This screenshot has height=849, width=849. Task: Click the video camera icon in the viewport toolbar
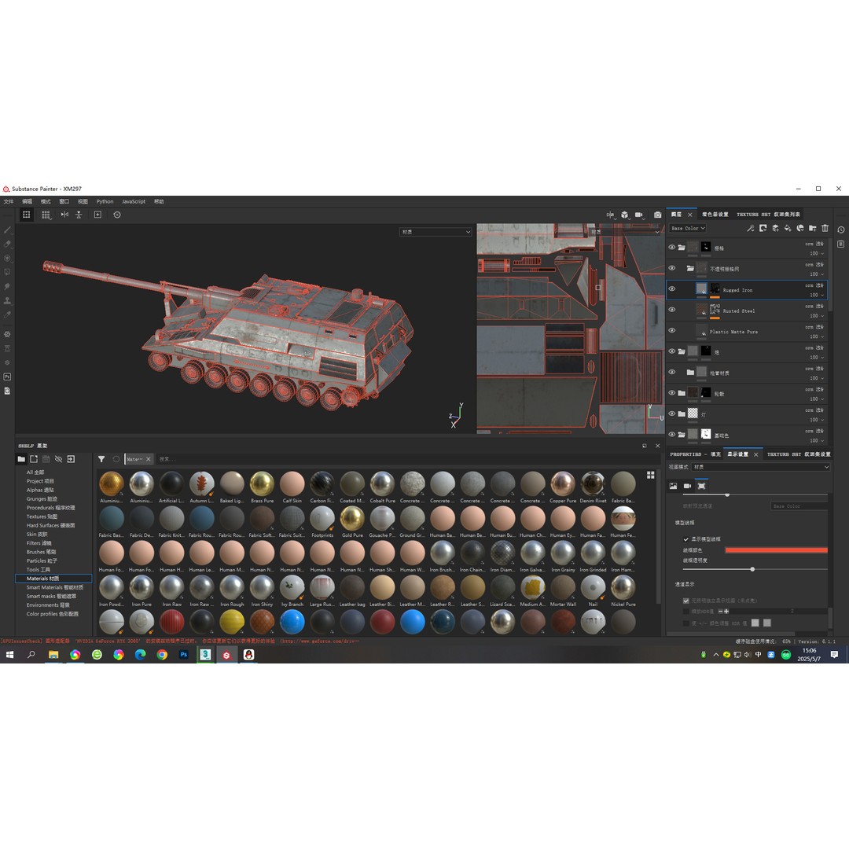pos(639,215)
